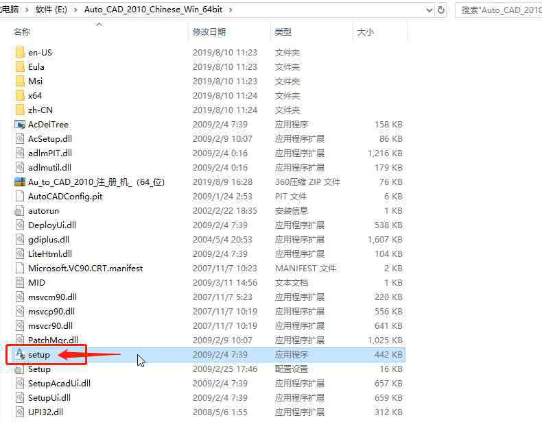
Task: Click the Au_to_CAD_2010 ZIP archive icon
Action: [x=20, y=182]
